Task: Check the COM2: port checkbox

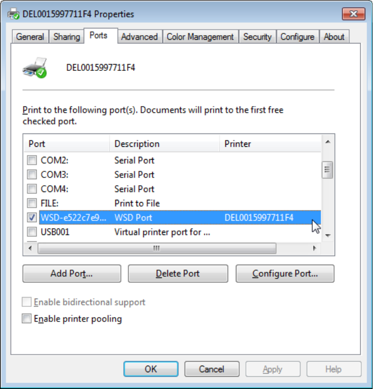Action: [32, 160]
